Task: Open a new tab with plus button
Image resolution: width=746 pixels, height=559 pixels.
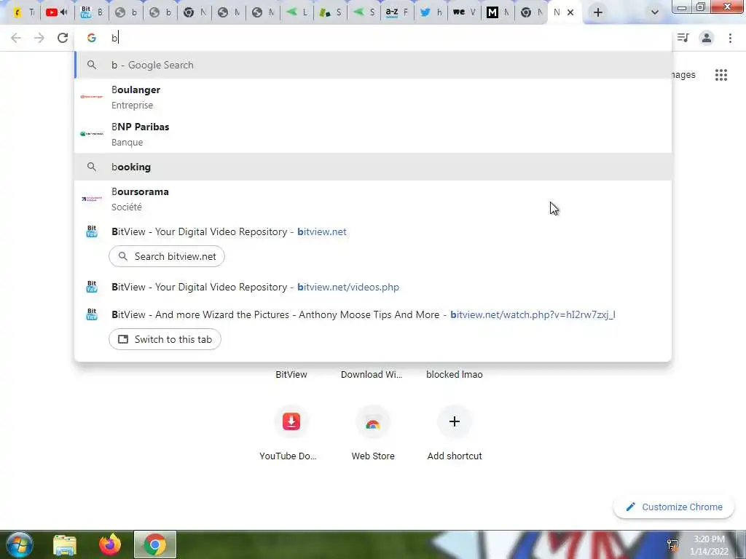Action: coord(598,12)
